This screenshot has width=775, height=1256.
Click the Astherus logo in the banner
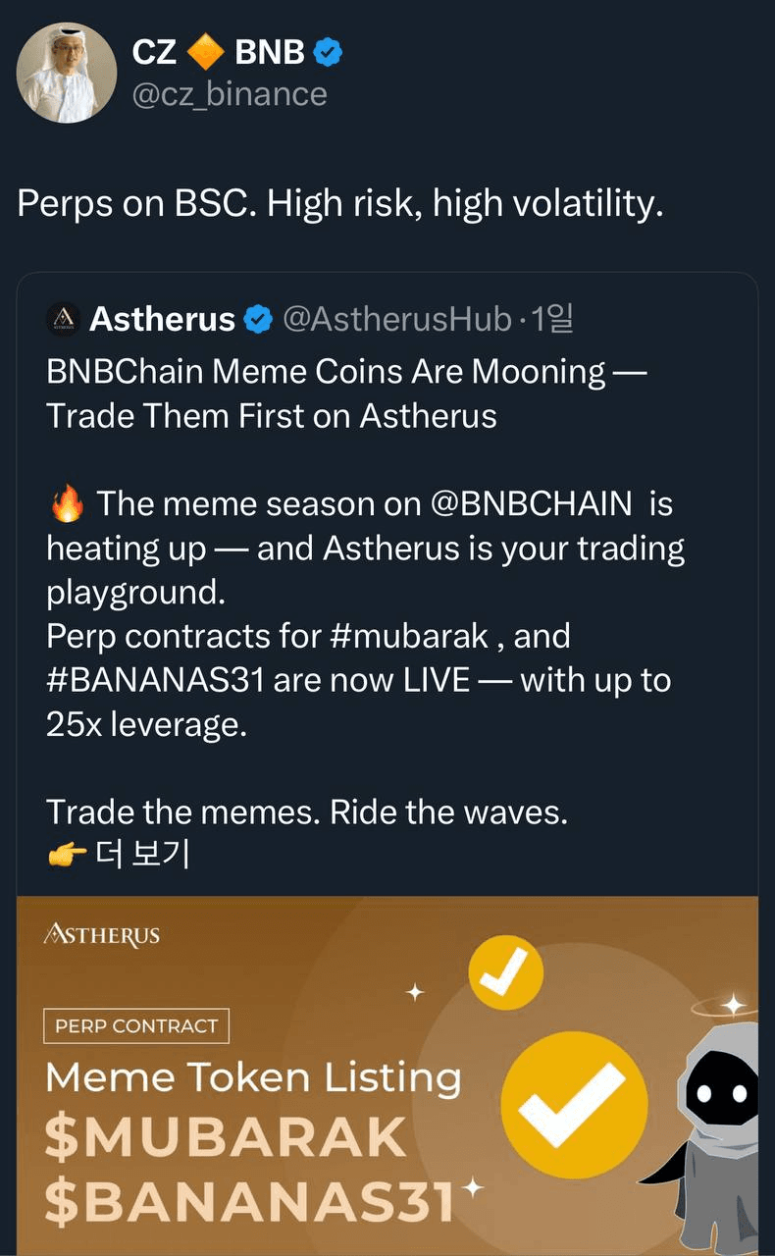[x=102, y=934]
